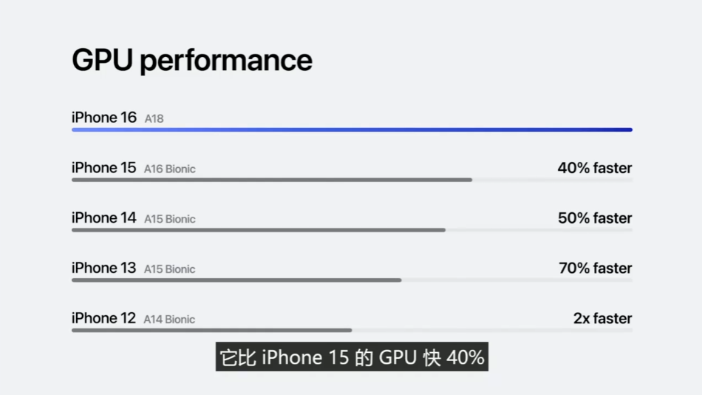The width and height of the screenshot is (702, 395).
Task: Click A15 Bionic beside iPhone 13
Action: (x=169, y=269)
